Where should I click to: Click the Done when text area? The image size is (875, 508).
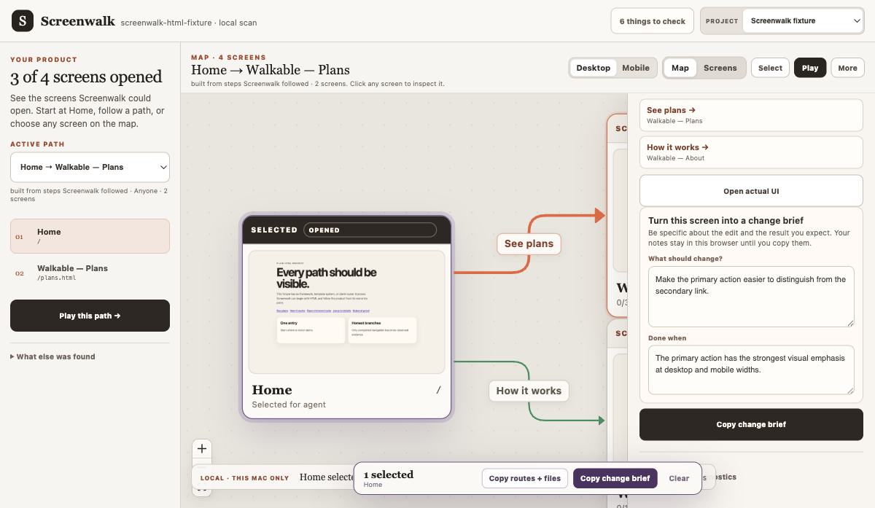(751, 370)
